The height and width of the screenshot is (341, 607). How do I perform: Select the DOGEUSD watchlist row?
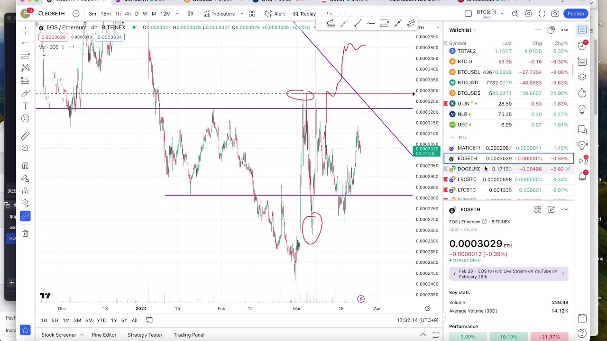(x=508, y=169)
